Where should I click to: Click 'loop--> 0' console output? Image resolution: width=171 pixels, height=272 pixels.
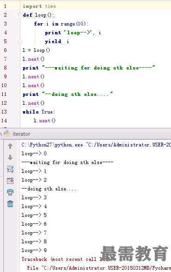pyautogui.click(x=34, y=153)
